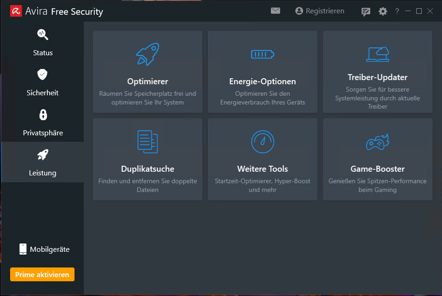The width and height of the screenshot is (442, 296).
Task: Click the question mark help icon
Action: coord(397,12)
